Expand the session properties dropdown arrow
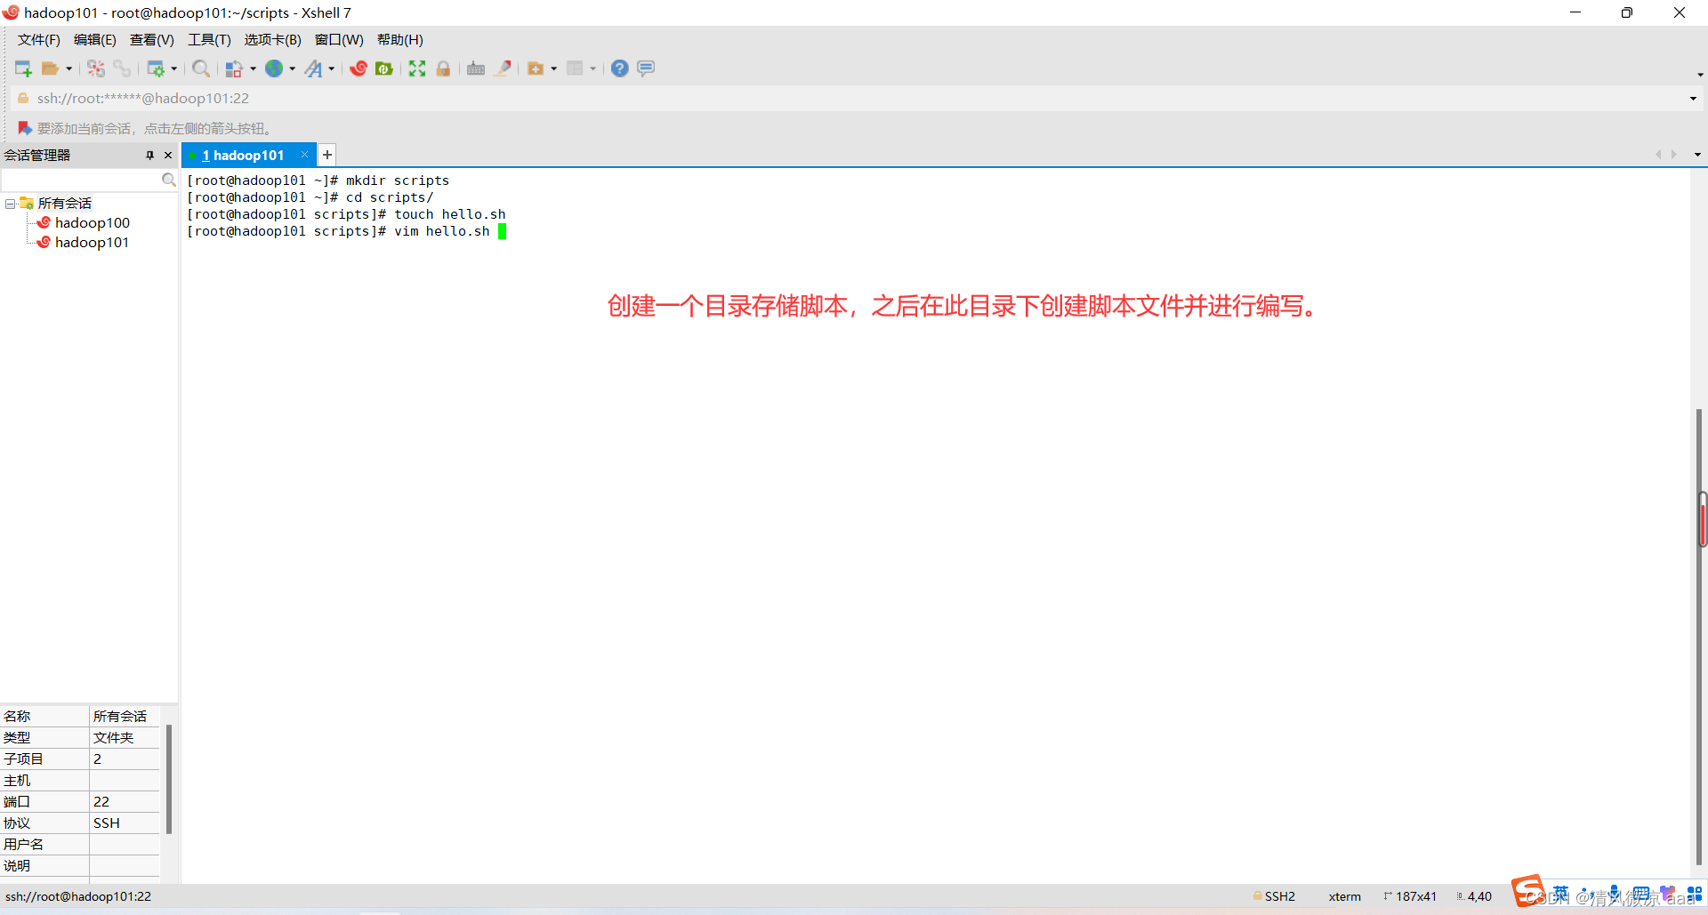The image size is (1708, 915). pyautogui.click(x=173, y=68)
